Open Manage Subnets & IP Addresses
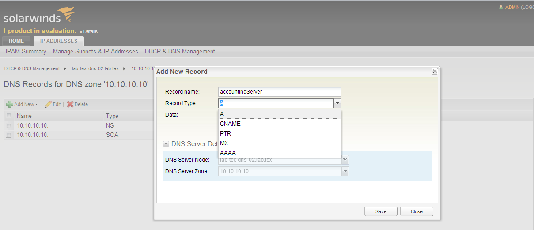 point(95,52)
